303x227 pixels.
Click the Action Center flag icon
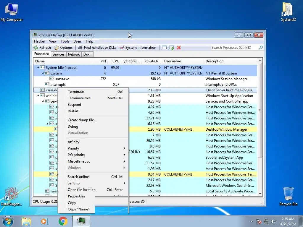pyautogui.click(x=259, y=221)
